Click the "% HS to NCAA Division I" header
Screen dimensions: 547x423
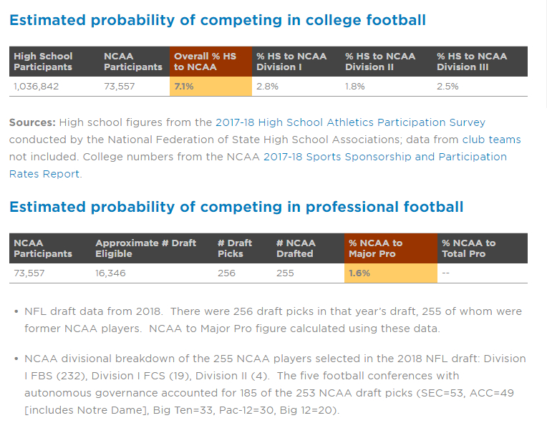point(291,62)
